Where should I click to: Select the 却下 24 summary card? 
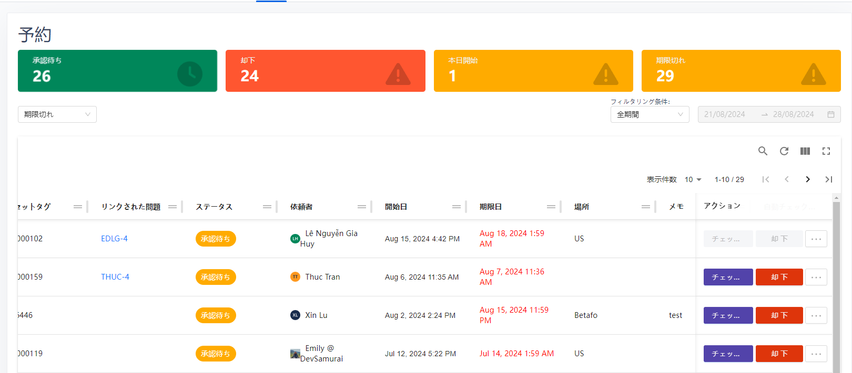pos(325,71)
